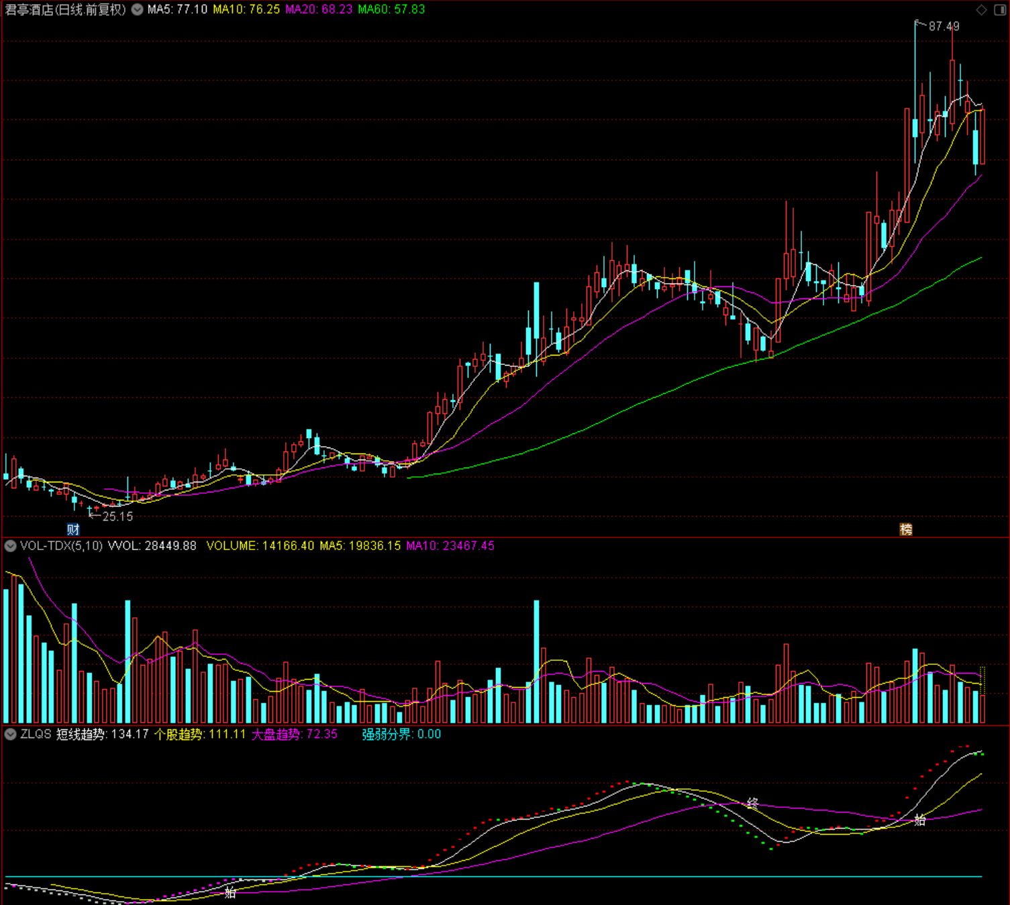This screenshot has height=905, width=1010.
Task: Click the 始 marker beside the final rally
Action: 920,819
